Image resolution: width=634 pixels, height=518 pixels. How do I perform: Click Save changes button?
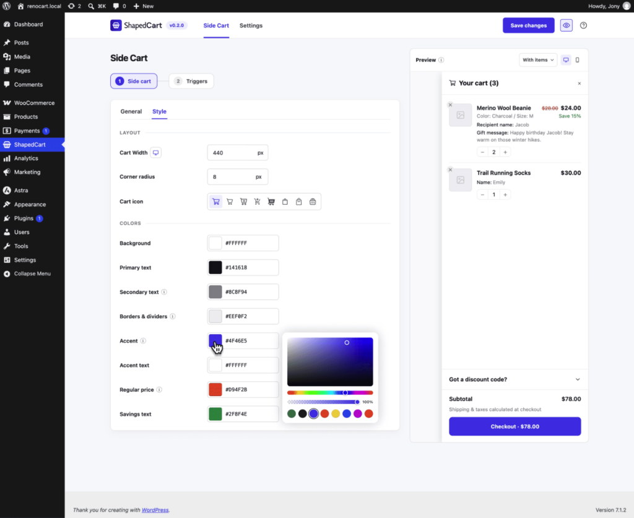click(x=529, y=25)
